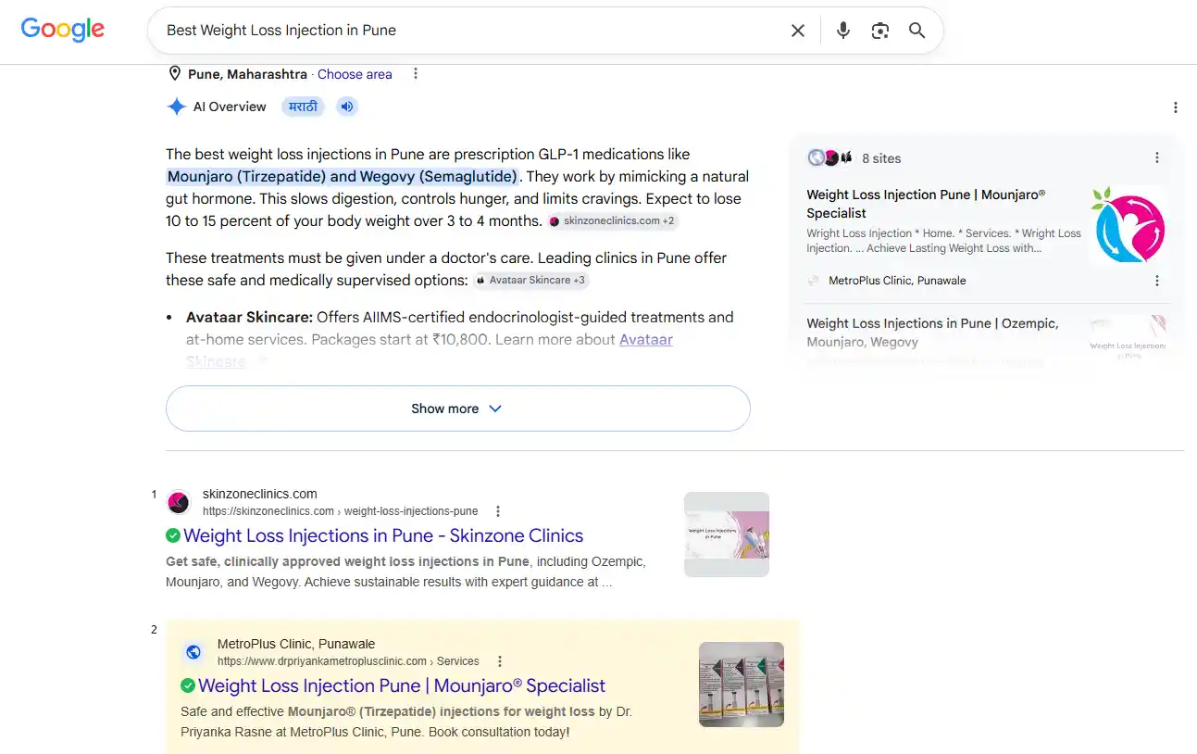
Task: Open location options three-dot menu
Action: pyautogui.click(x=416, y=74)
